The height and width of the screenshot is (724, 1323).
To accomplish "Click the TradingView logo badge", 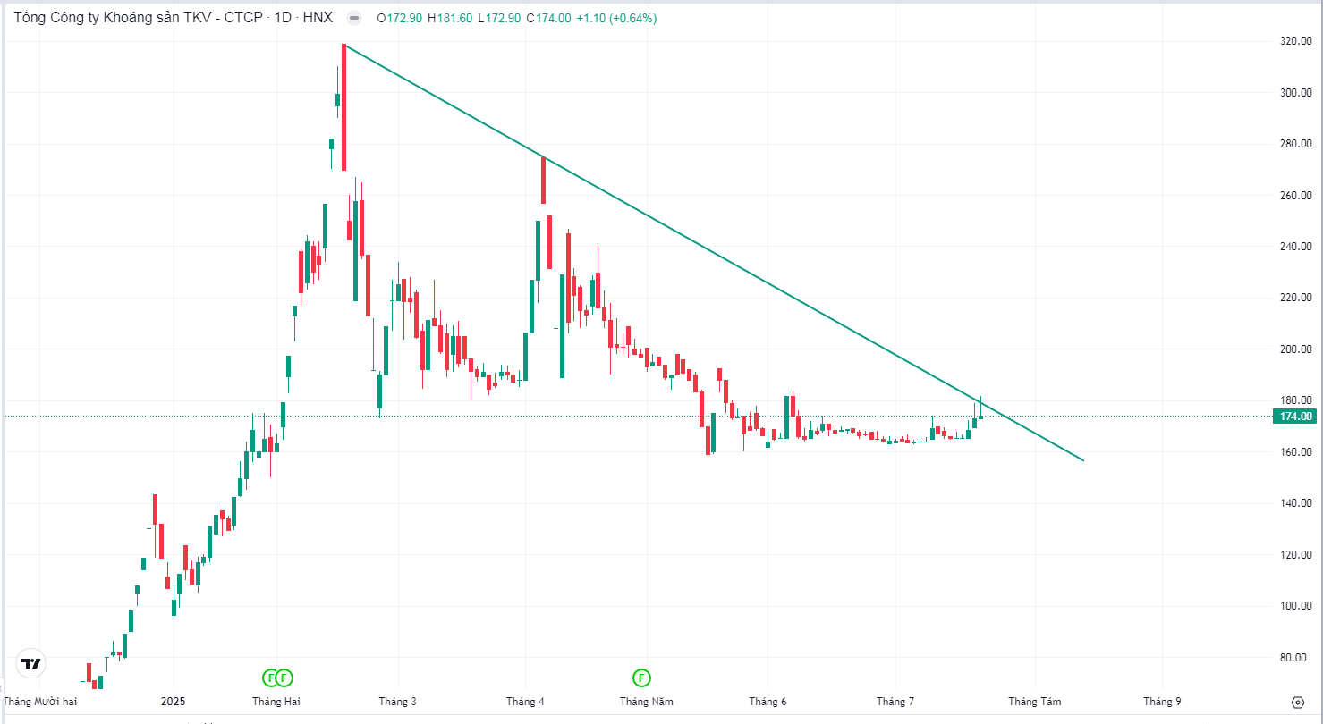I will click(x=31, y=663).
